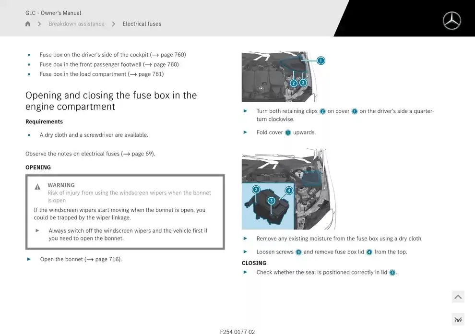The width and height of the screenshot is (475, 336).
Task: Click the chevron before 'Electrical fuses'
Action: tap(114, 24)
